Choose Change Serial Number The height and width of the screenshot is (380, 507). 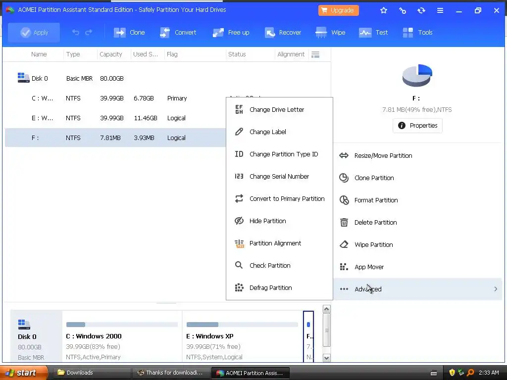(x=279, y=177)
